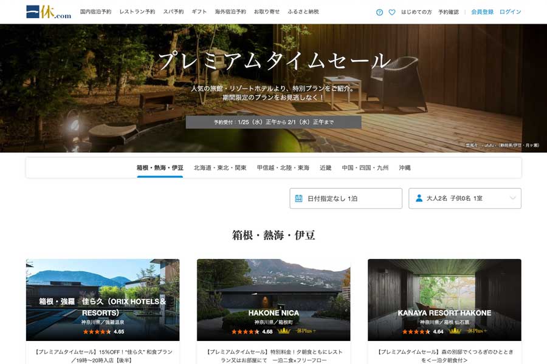Open the 日付指定なし 1泊 date picker
547x364 pixels.
(346, 198)
